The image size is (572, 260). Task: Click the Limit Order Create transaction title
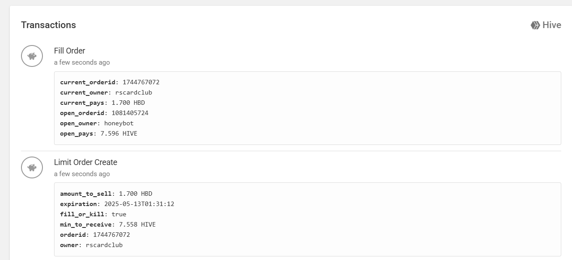(x=85, y=162)
